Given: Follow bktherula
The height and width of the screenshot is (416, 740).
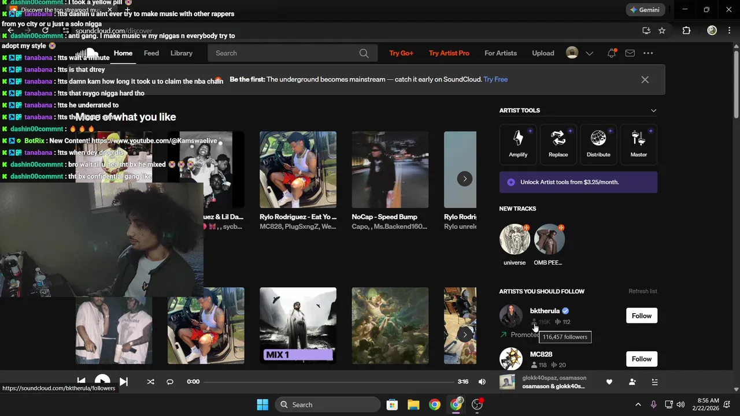Looking at the screenshot, I should point(641,315).
